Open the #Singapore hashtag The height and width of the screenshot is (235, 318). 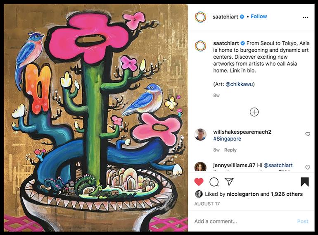(227, 139)
